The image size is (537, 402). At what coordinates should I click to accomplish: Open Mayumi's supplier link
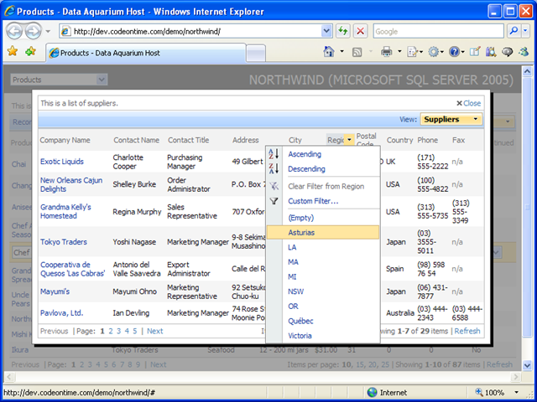[x=55, y=291]
